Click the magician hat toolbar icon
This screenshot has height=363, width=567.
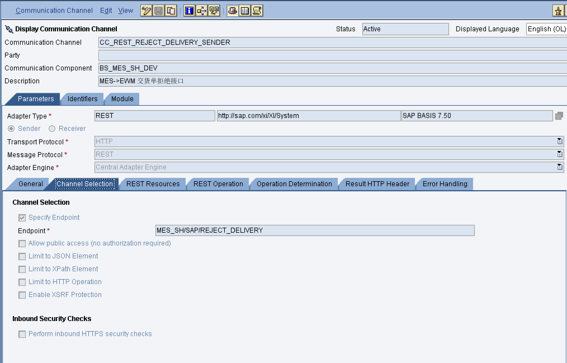(232, 11)
